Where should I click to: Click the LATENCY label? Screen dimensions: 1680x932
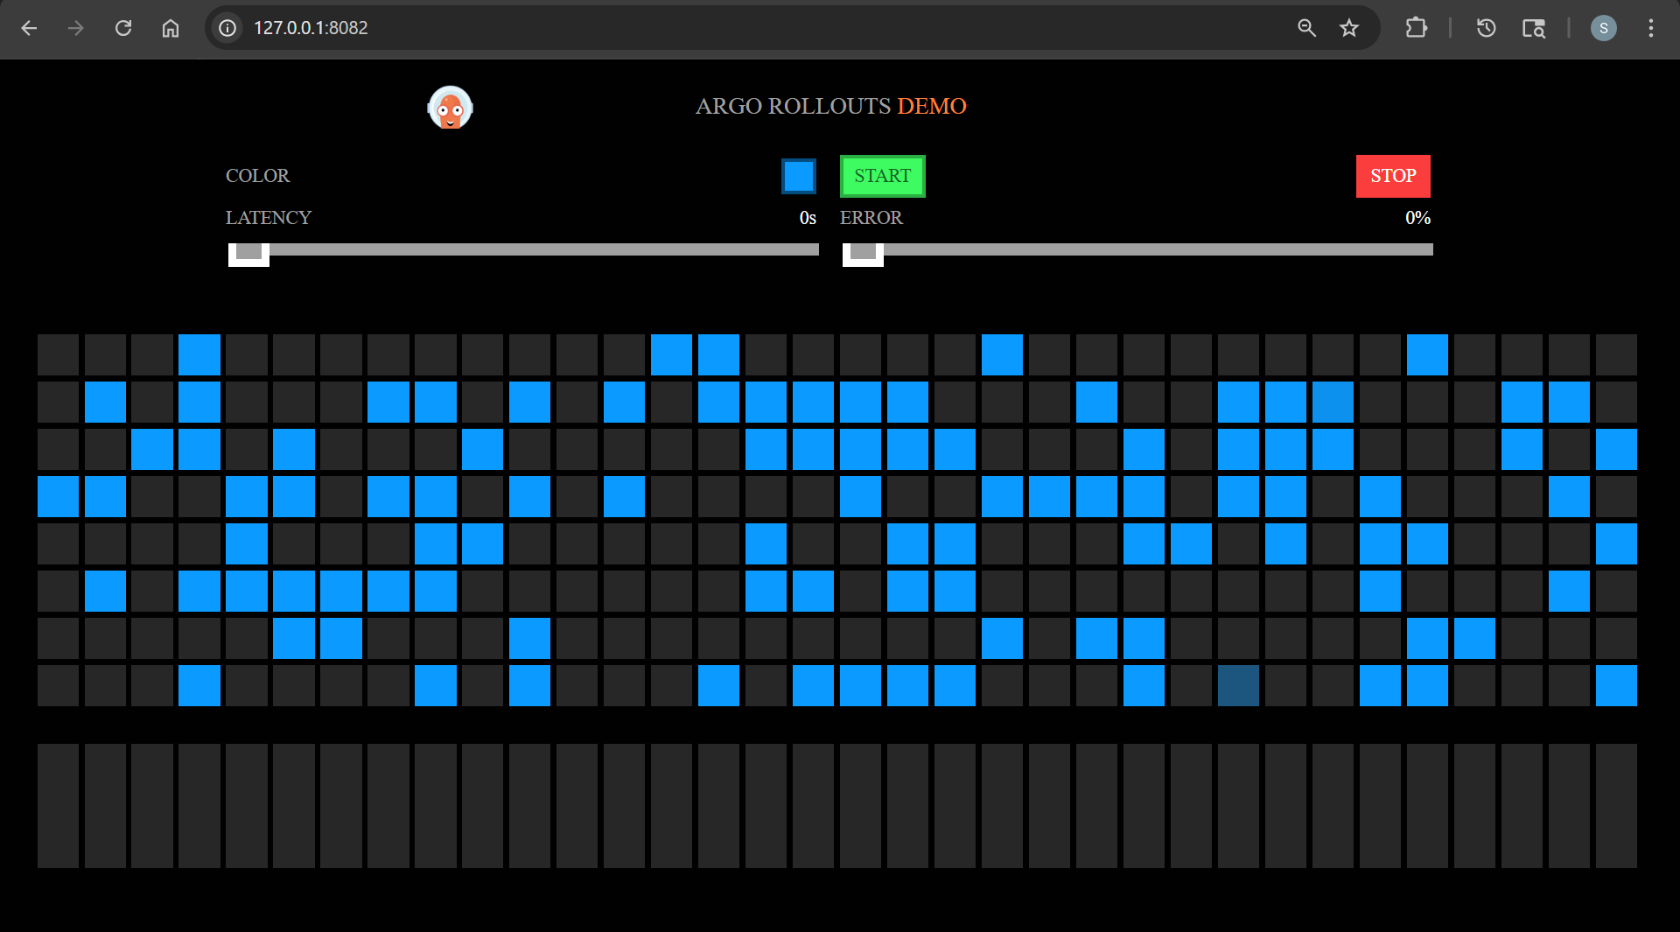point(269,218)
